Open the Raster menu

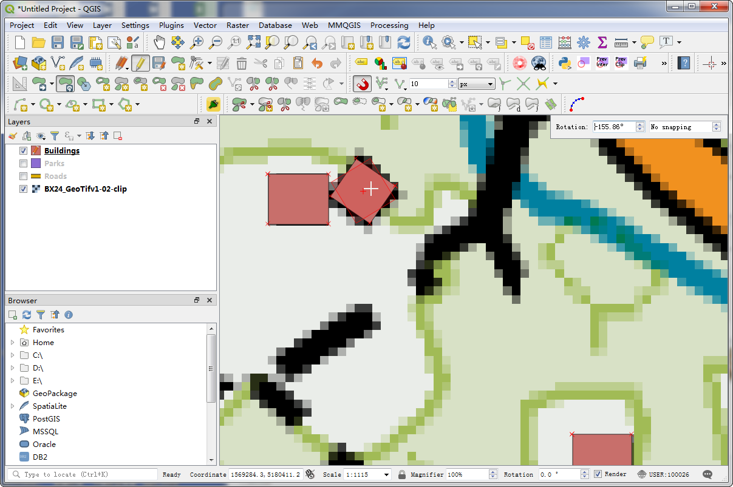coord(237,25)
